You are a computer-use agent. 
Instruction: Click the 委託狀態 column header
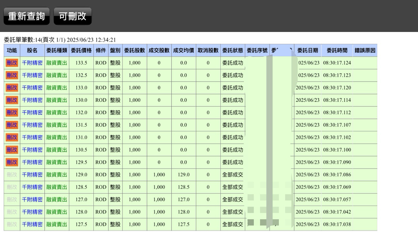click(x=233, y=51)
